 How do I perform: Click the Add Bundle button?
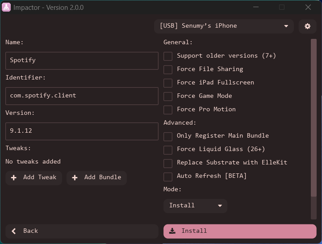(x=96, y=177)
